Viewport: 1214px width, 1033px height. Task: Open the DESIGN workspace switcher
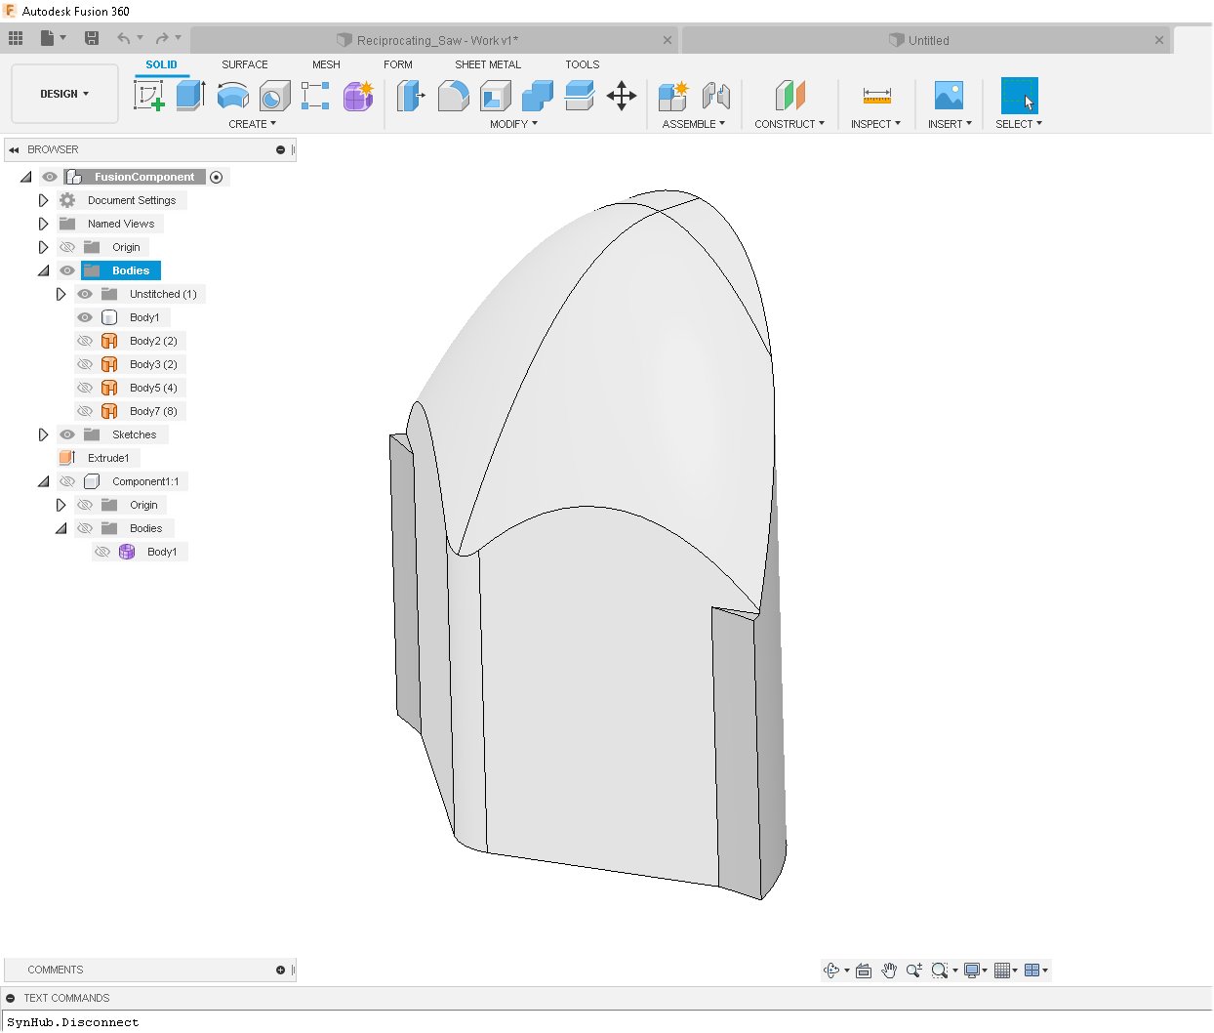63,94
